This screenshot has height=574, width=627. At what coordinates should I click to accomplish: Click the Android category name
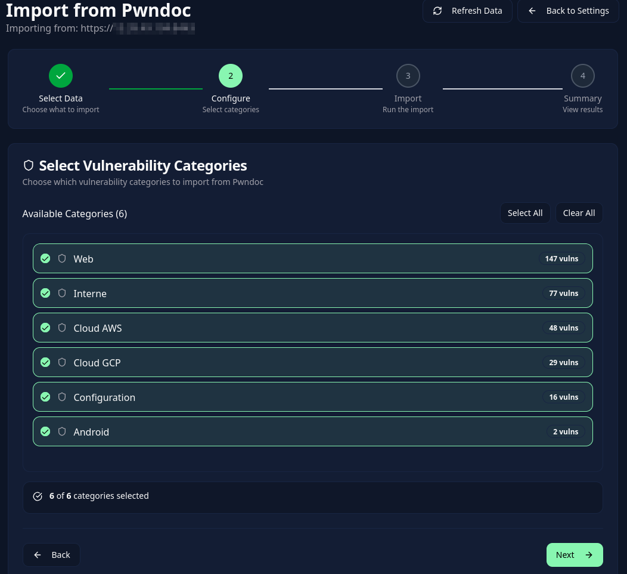91,432
